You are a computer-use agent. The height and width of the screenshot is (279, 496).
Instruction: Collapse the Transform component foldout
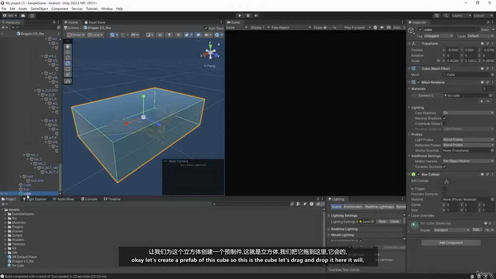pyautogui.click(x=409, y=44)
